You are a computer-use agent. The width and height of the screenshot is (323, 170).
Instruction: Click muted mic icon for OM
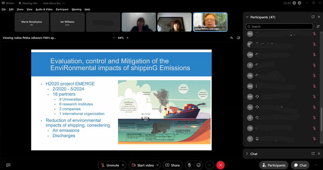coord(314,55)
